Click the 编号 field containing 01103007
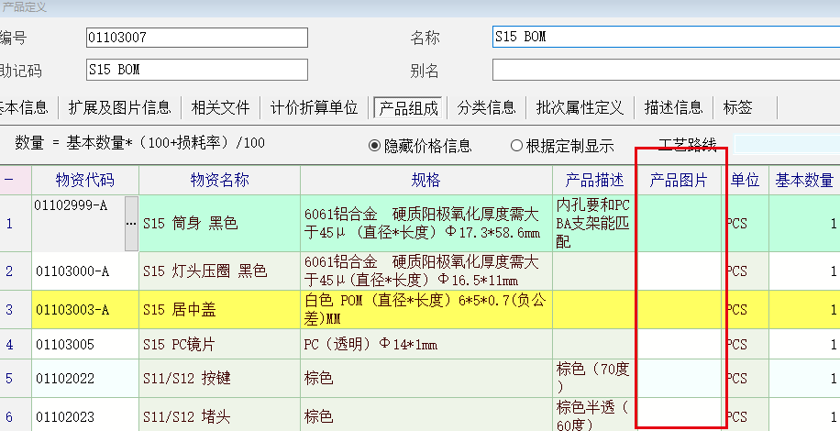 pos(196,38)
